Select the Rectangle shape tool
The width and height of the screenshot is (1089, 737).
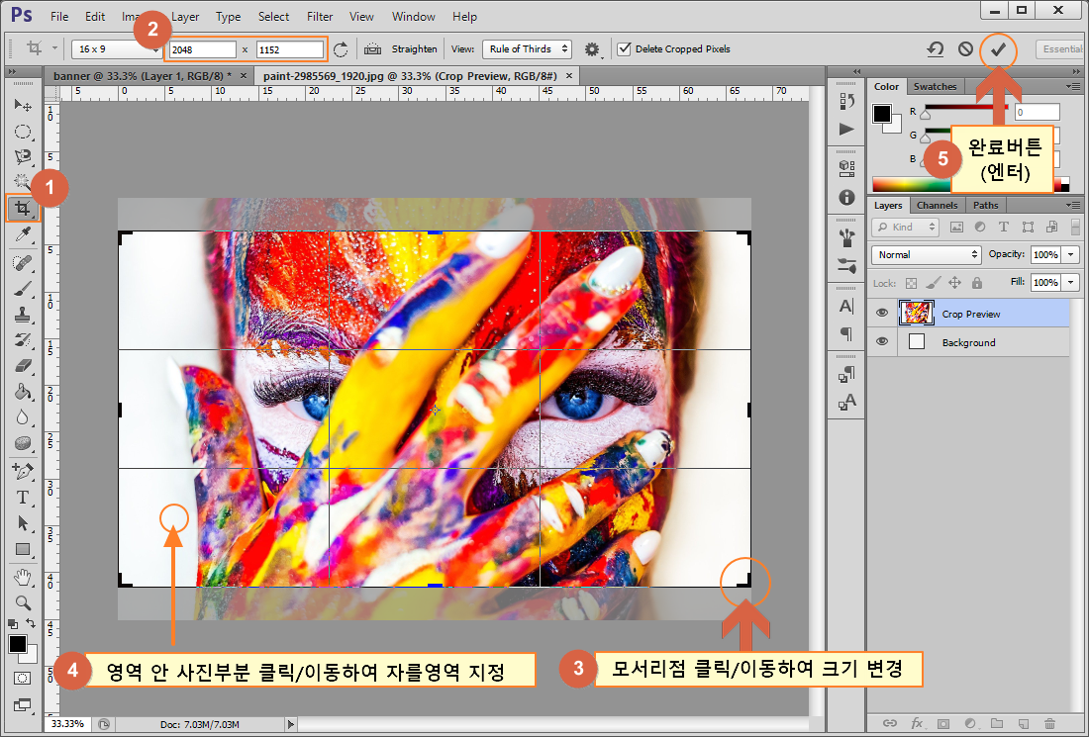[x=22, y=549]
